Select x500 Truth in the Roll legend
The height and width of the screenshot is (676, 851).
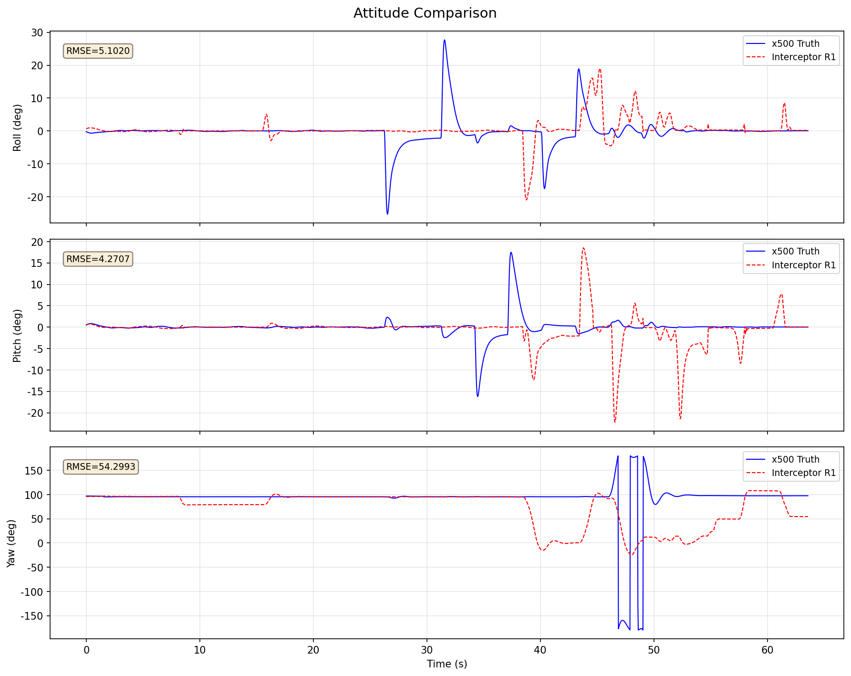coord(795,43)
